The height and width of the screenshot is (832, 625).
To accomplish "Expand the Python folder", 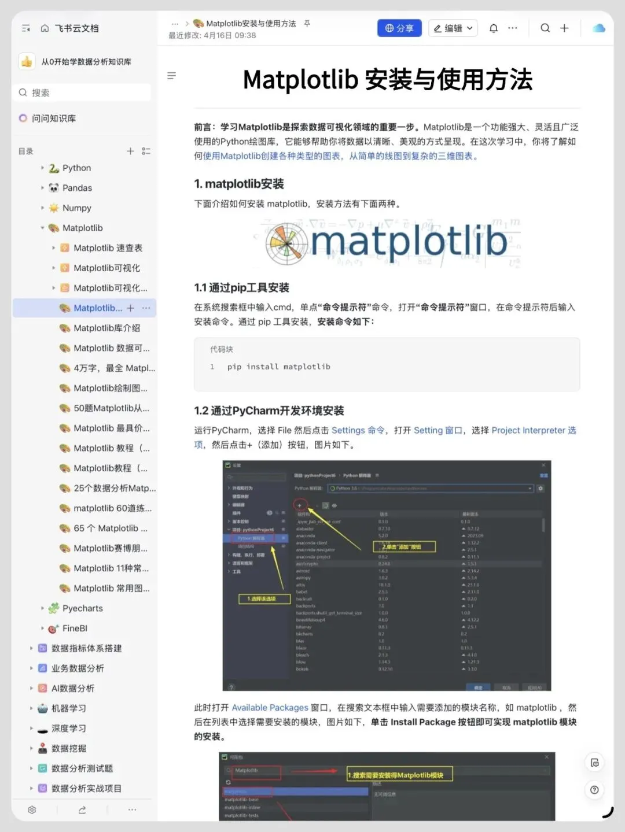I will coord(42,168).
